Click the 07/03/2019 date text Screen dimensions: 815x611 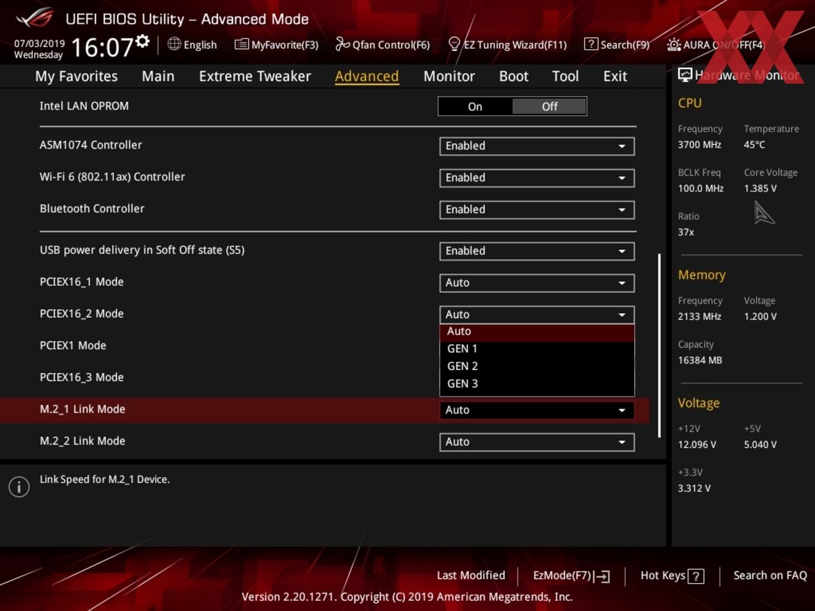[40, 44]
